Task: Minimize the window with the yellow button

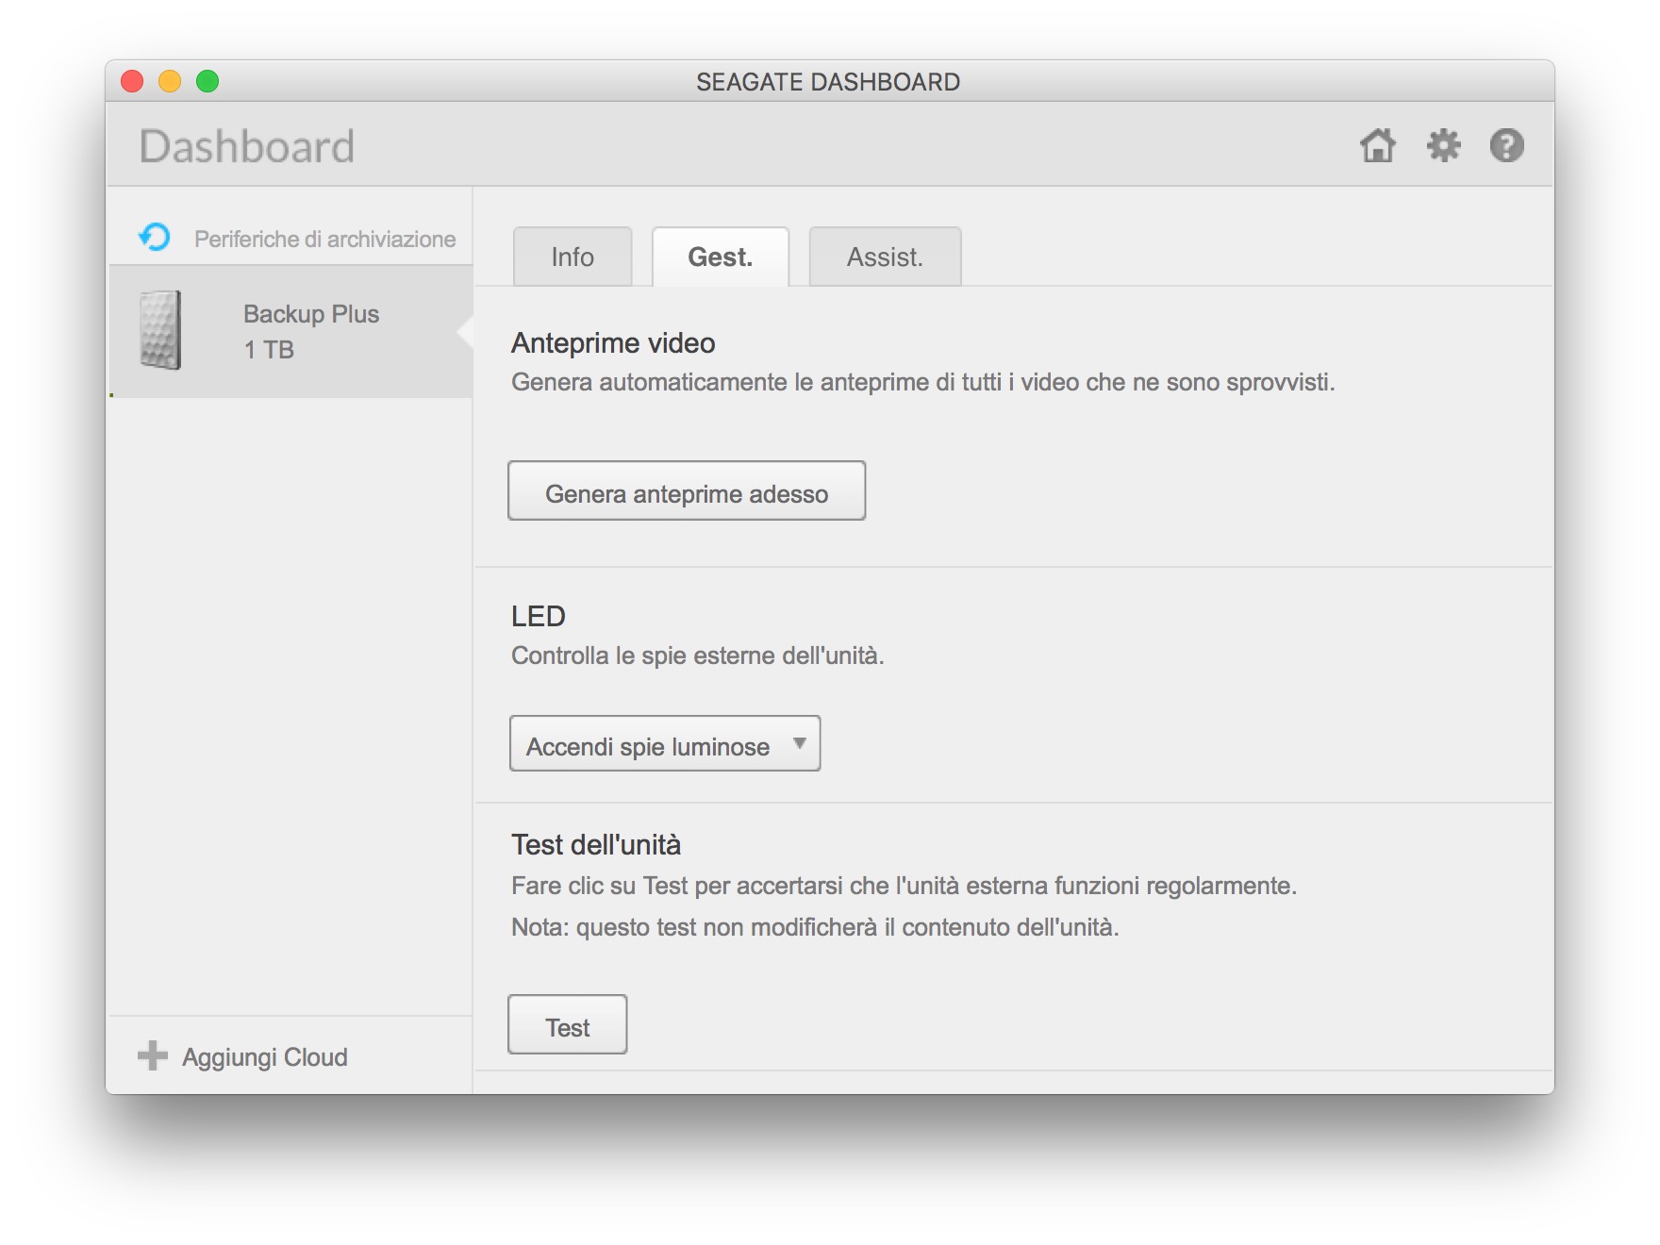Action: click(170, 82)
